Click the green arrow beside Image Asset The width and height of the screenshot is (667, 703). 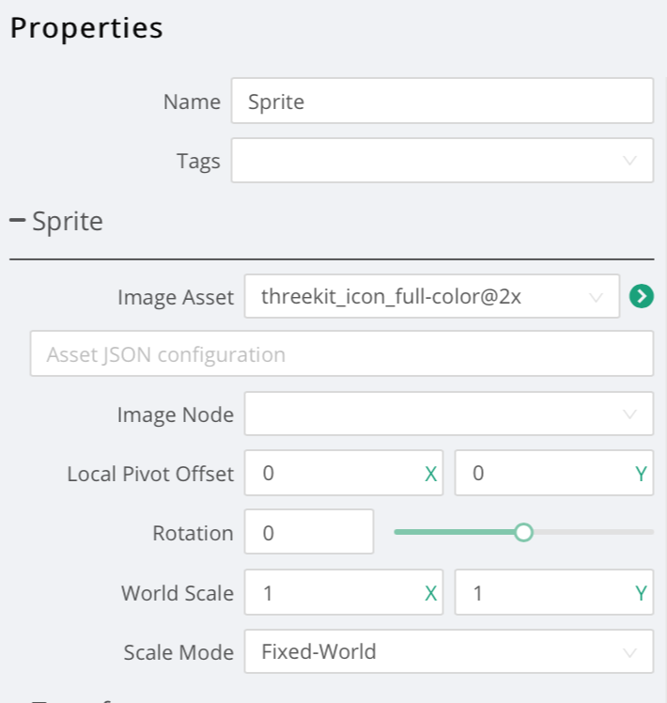click(642, 297)
